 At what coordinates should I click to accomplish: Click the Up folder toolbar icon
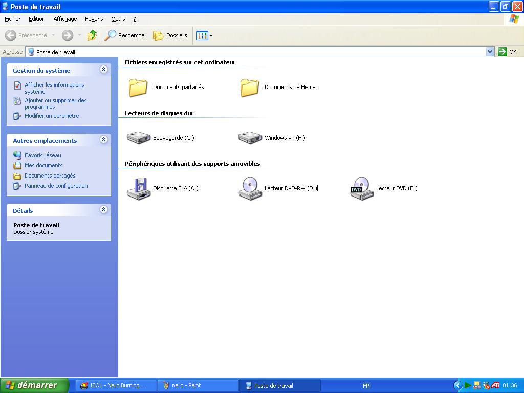(92, 35)
